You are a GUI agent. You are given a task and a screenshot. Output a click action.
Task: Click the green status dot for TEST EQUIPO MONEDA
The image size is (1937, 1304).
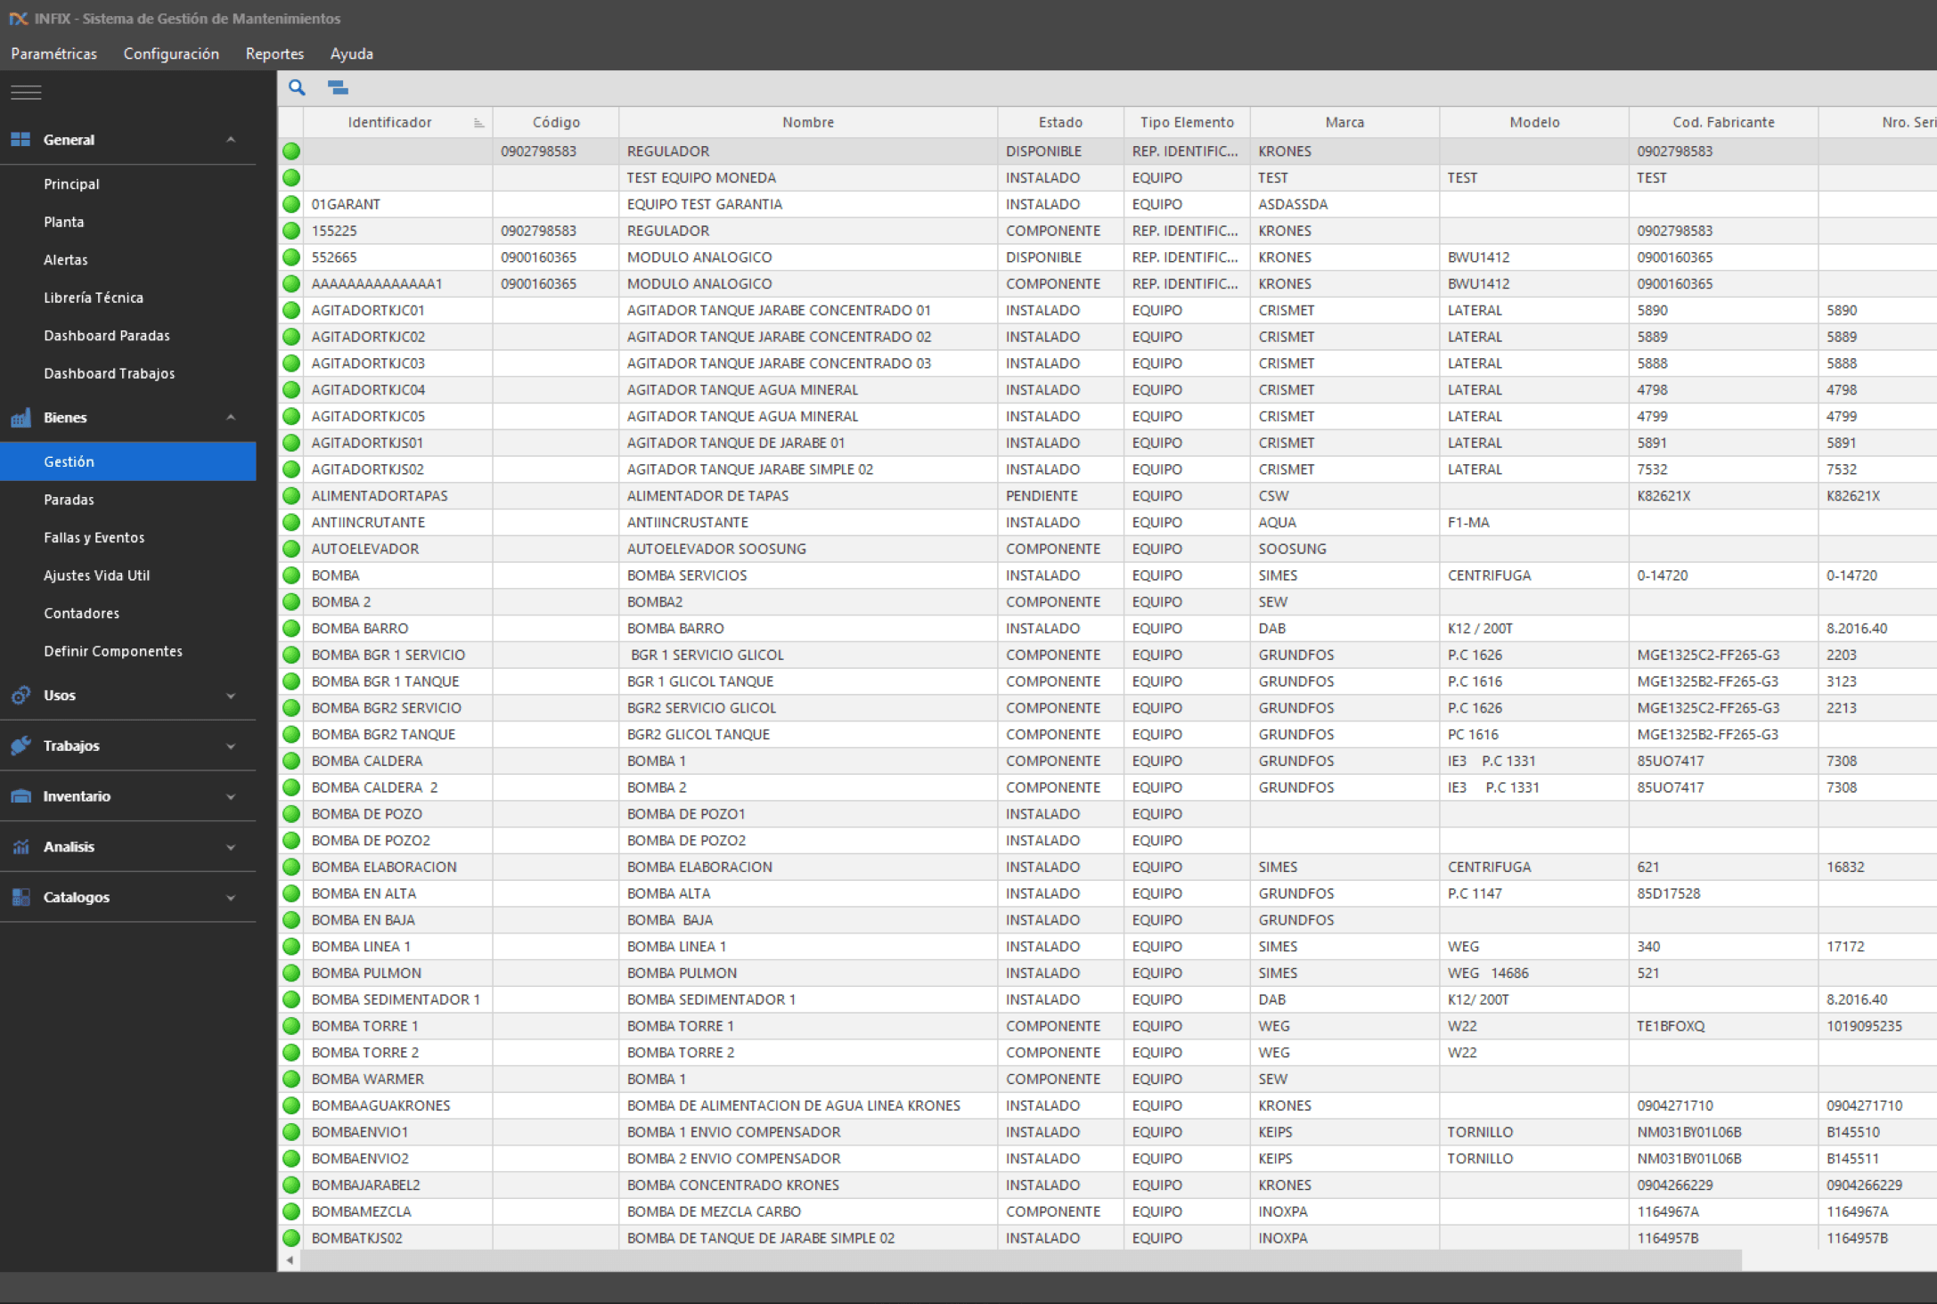[291, 177]
